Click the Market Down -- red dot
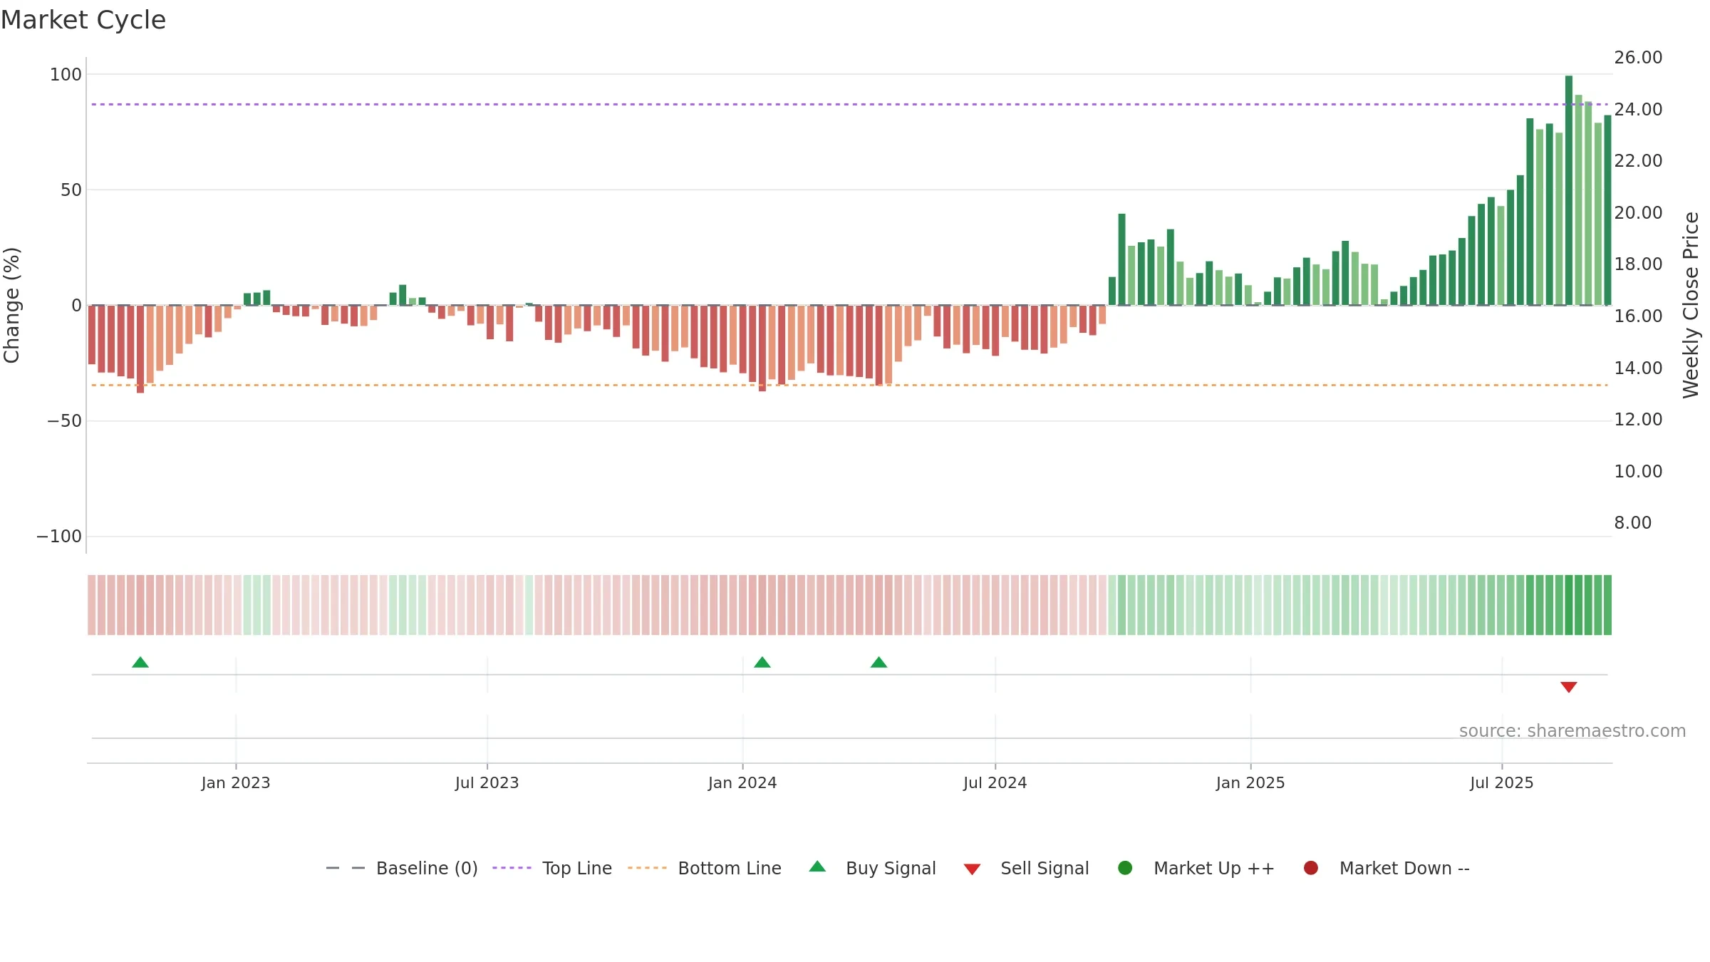Screen dimensions: 1710x962 (x=1310, y=868)
